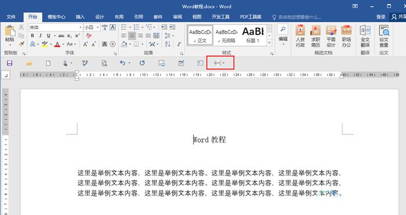Align text left
This screenshot has height=215, width=406.
[124, 36]
